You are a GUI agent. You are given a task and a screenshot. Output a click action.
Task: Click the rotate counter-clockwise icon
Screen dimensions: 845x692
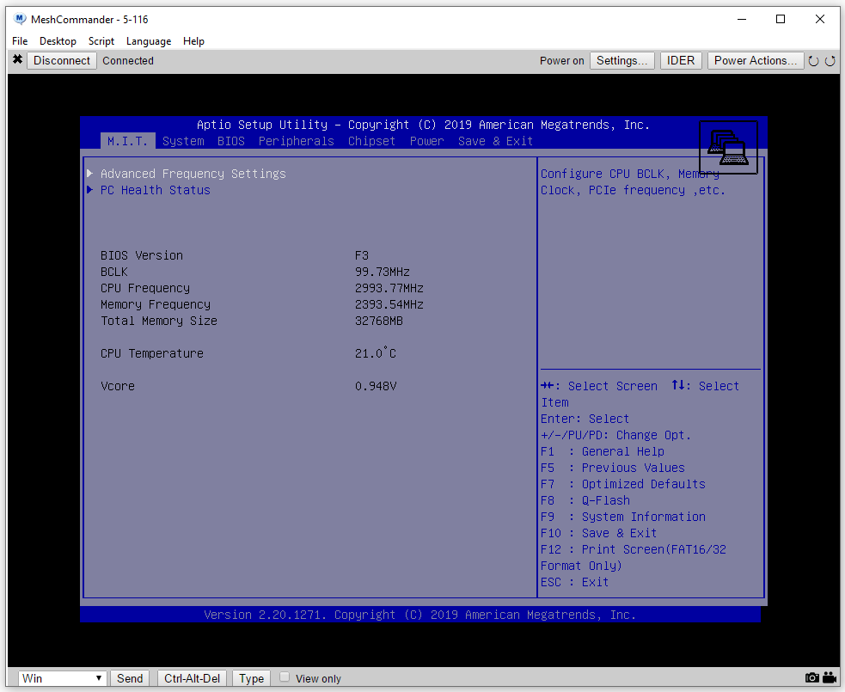tap(814, 61)
